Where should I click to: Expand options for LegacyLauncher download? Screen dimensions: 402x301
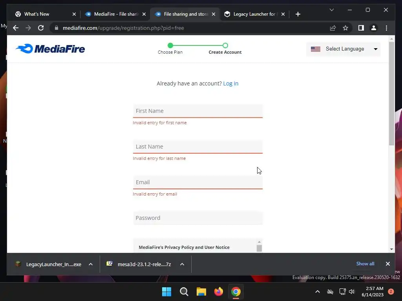pyautogui.click(x=91, y=264)
